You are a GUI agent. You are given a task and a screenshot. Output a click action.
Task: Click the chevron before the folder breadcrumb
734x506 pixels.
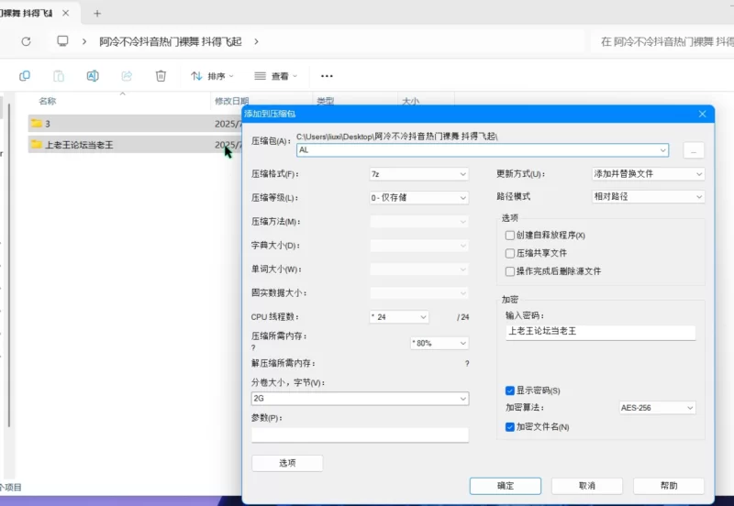tap(84, 41)
